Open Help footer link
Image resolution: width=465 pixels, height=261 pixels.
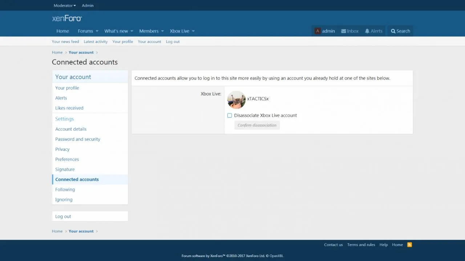click(384, 245)
